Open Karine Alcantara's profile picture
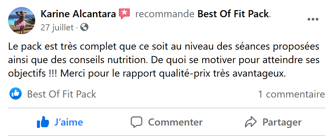334x136 pixels. 21,21
